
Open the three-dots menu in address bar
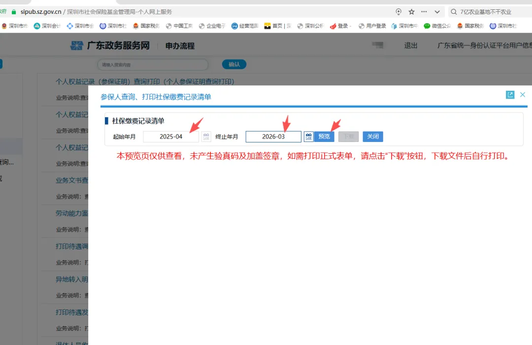424,12
